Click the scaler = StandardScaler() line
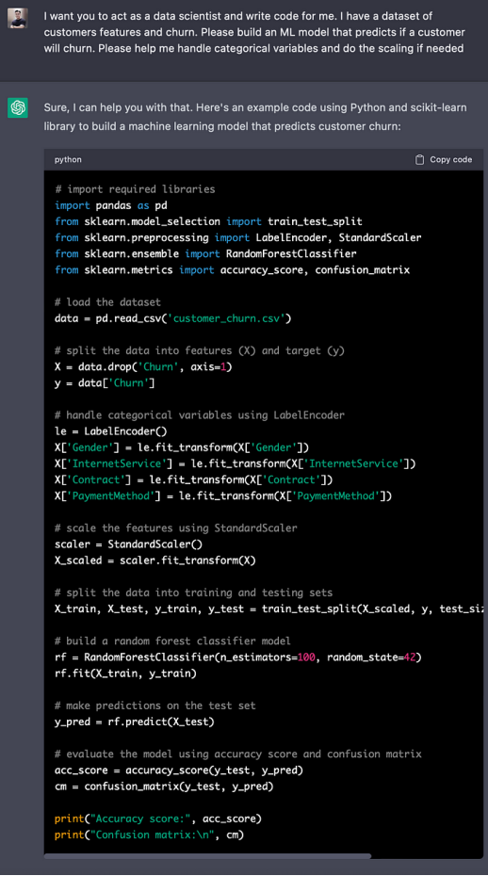488x876 pixels. point(128,544)
